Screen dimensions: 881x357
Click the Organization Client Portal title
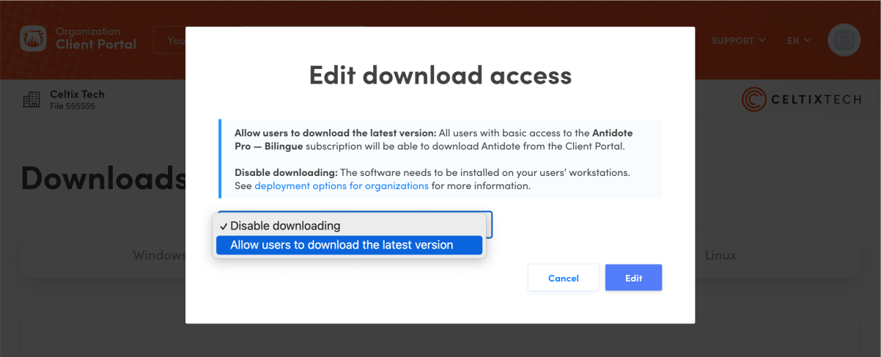click(x=96, y=39)
